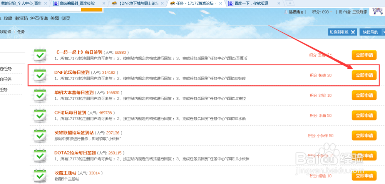Click the calendar icon for 单机大本营每日签到

click(x=40, y=95)
